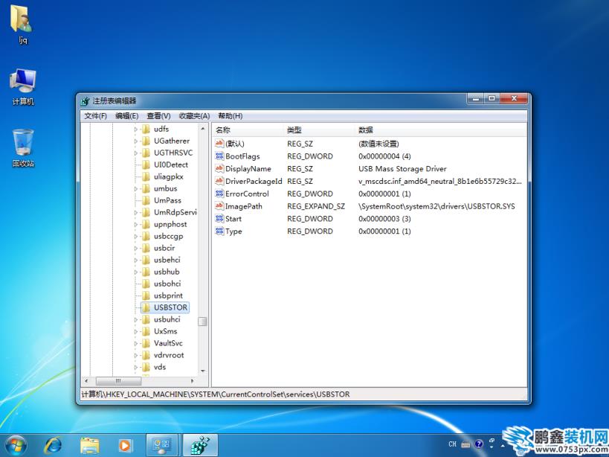Image resolution: width=609 pixels, height=457 pixels.
Task: Click the DriverPackageId string value icon
Action: pyautogui.click(x=219, y=181)
